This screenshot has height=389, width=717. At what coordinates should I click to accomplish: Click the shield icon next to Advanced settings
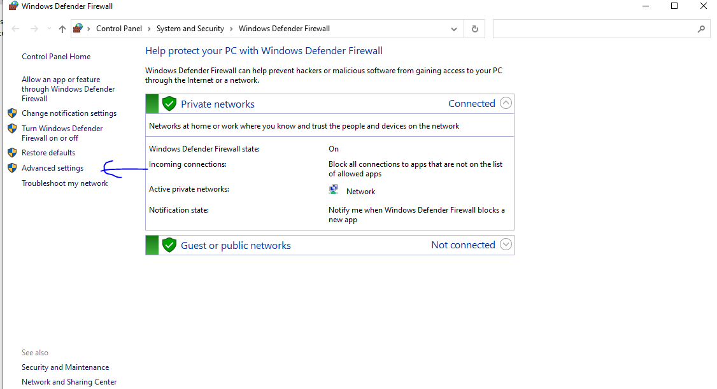click(x=11, y=168)
